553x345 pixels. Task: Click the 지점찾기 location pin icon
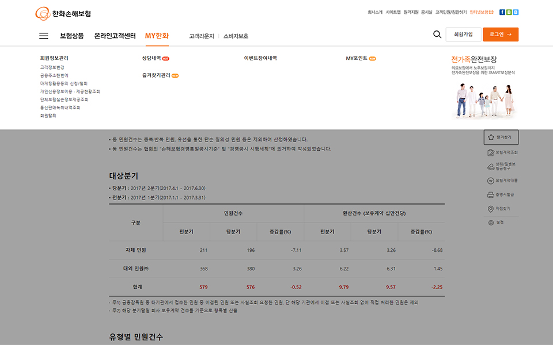[491, 209]
